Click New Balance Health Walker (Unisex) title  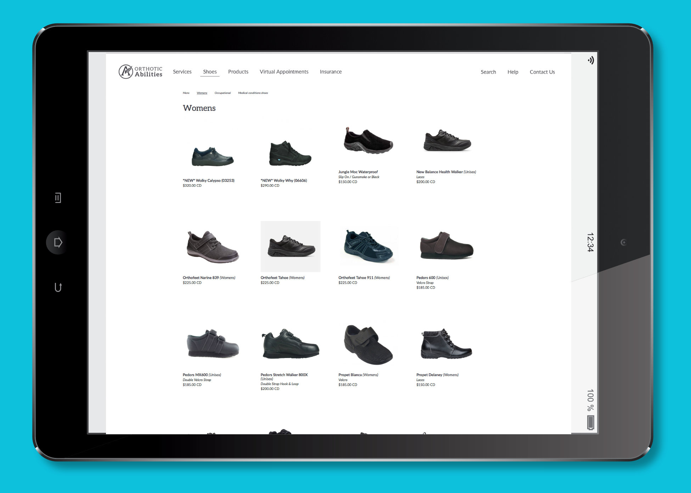click(x=446, y=172)
